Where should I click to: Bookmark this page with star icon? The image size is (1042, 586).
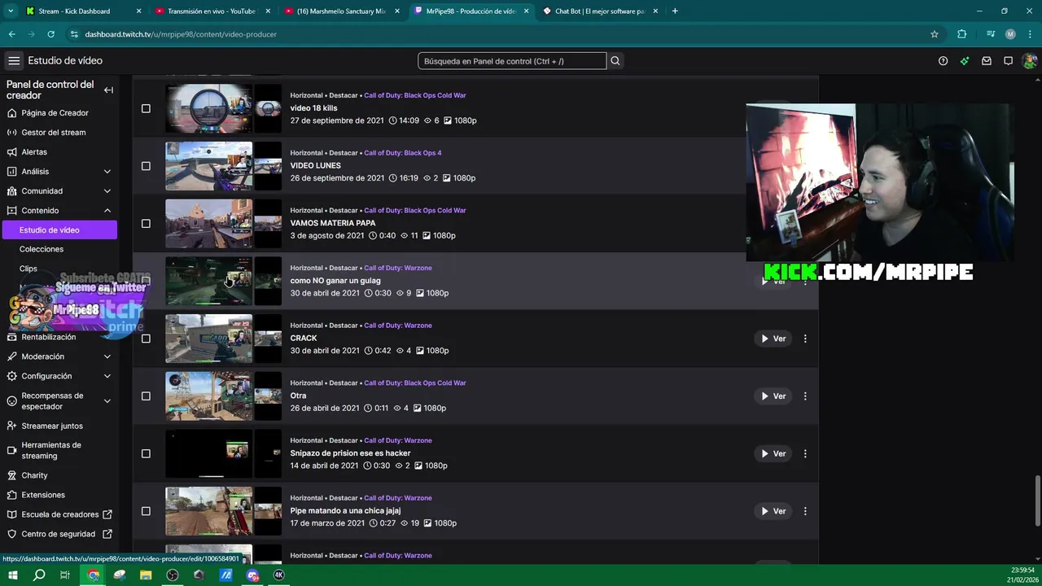click(935, 34)
